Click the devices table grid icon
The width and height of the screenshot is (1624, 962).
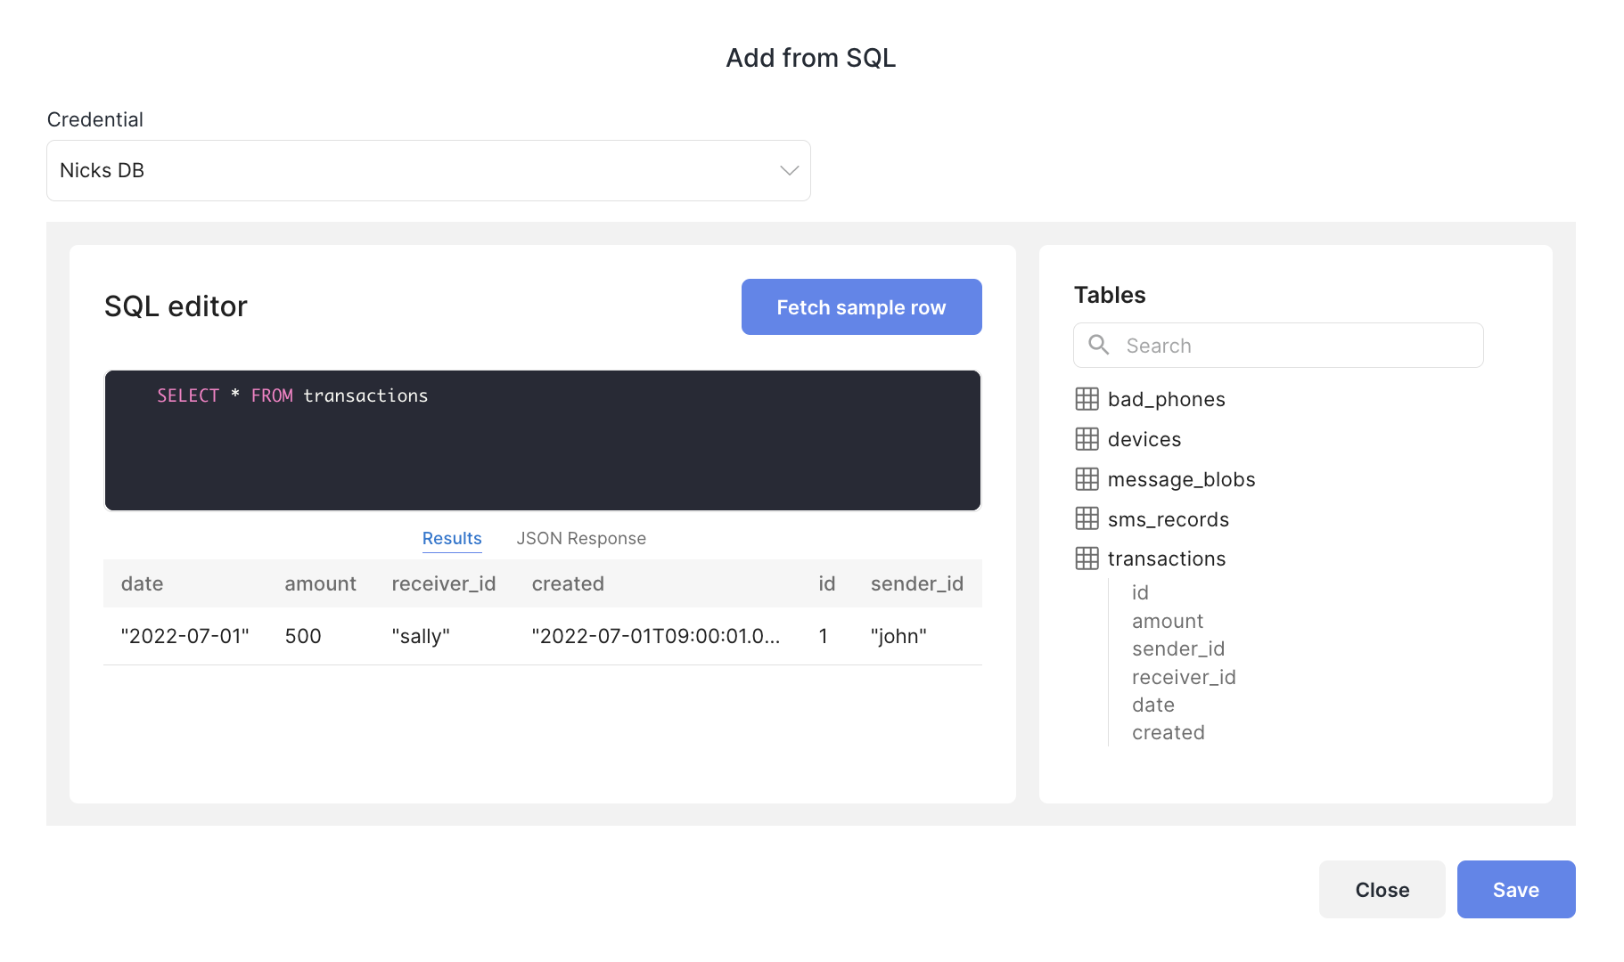pyautogui.click(x=1087, y=439)
